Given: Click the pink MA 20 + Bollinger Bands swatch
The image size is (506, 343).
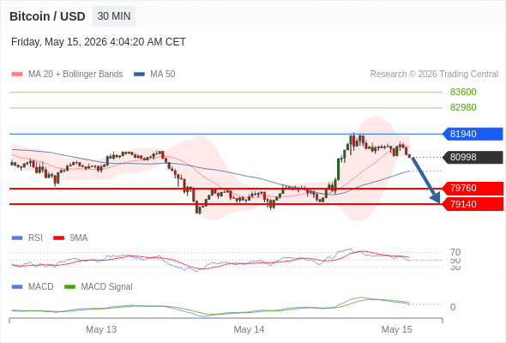Looking at the screenshot, I should [17, 75].
